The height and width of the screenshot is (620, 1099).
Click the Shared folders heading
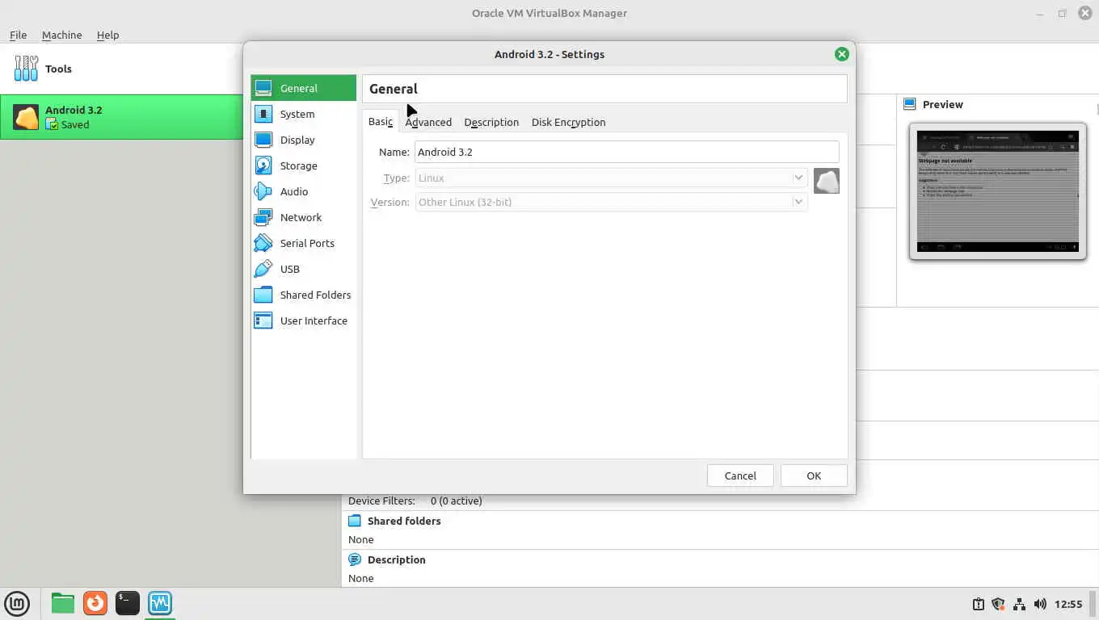pos(404,521)
